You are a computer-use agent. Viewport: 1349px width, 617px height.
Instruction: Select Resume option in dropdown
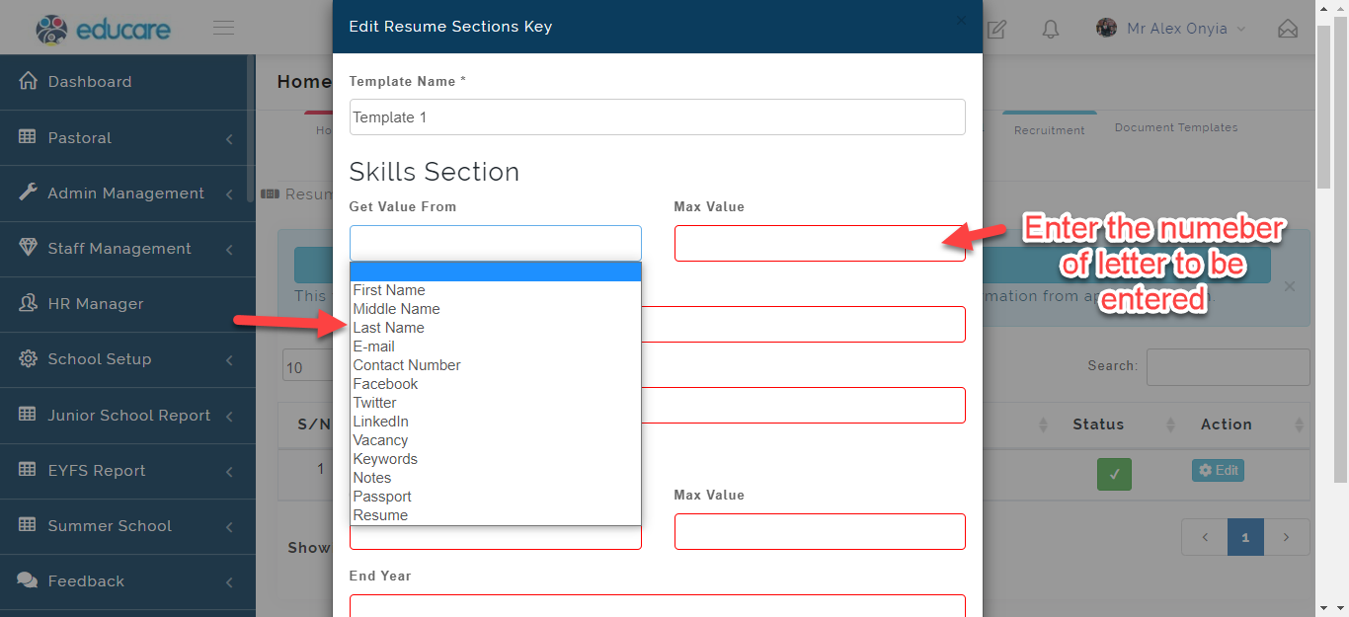click(x=496, y=515)
